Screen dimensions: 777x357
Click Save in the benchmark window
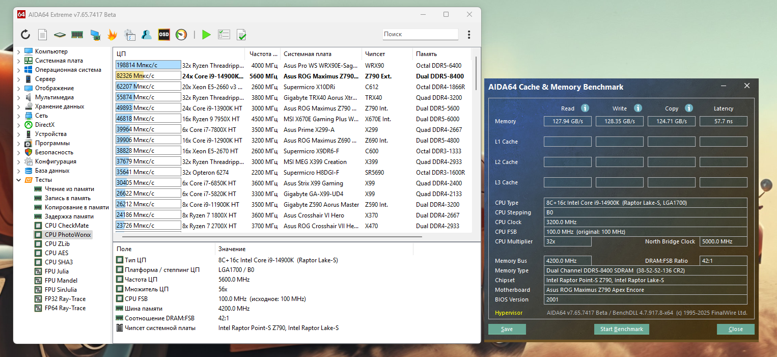(507, 329)
